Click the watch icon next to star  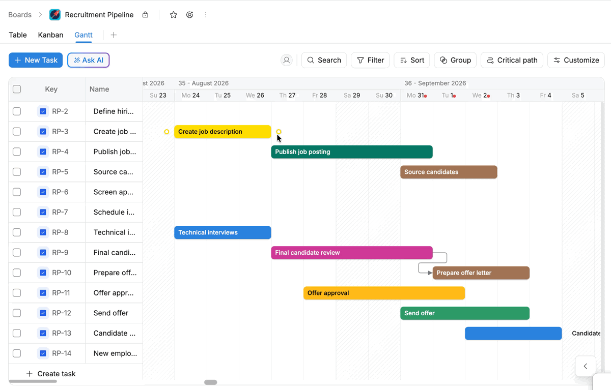click(x=189, y=15)
